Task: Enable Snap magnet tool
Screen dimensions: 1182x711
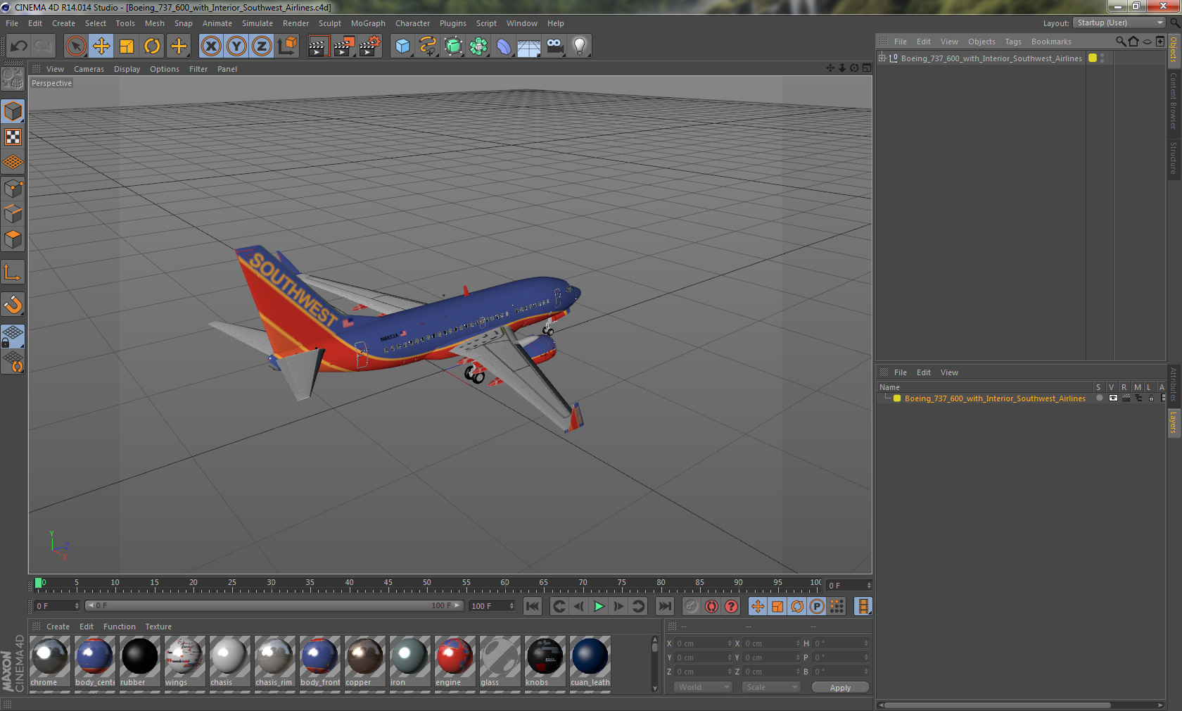Action: pyautogui.click(x=13, y=305)
